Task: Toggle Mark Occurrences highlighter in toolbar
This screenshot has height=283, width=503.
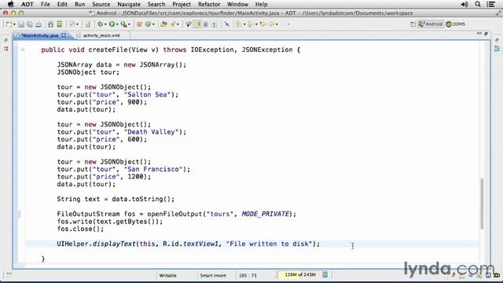Action: tap(197, 24)
